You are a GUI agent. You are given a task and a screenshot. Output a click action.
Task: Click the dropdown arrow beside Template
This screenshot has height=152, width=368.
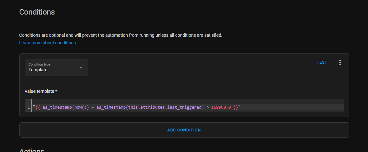click(x=81, y=67)
